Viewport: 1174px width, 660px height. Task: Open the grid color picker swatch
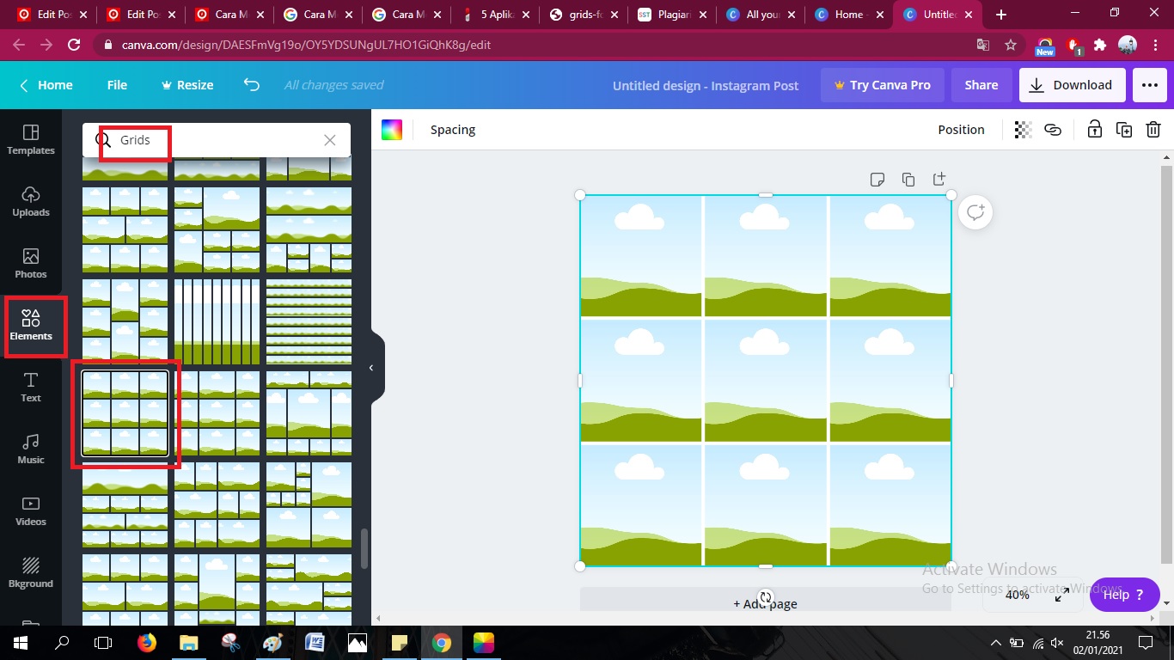[x=392, y=130]
